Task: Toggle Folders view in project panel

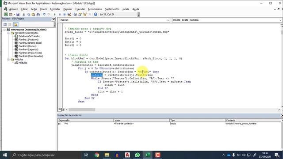Action: click(16, 25)
